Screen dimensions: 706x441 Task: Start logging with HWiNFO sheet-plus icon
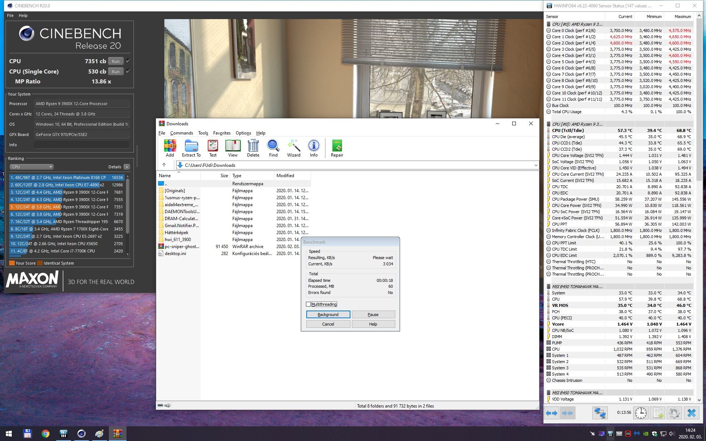(x=658, y=413)
